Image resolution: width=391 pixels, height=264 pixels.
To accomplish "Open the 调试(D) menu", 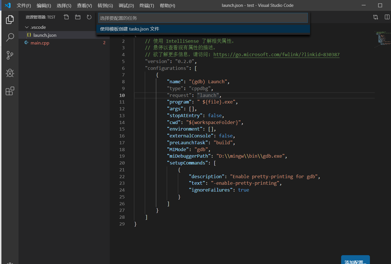I will pyautogui.click(x=126, y=5).
